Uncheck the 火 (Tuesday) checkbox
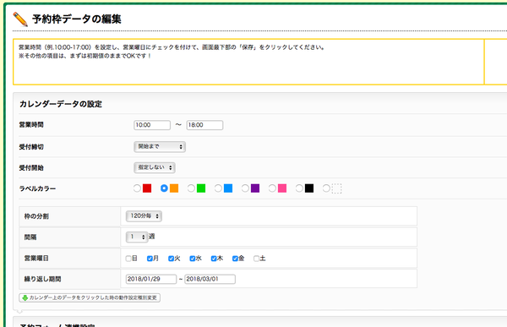This screenshot has width=507, height=327. click(171, 259)
